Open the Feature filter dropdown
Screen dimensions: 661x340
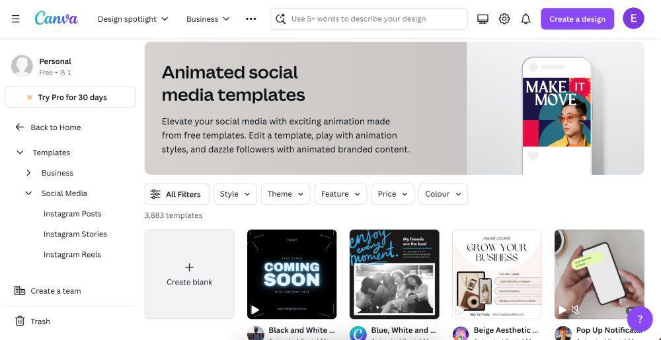(340, 194)
